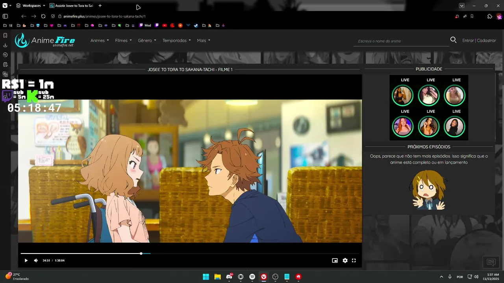
Task: Open the weather widget showing 27°C
Action: (17, 276)
